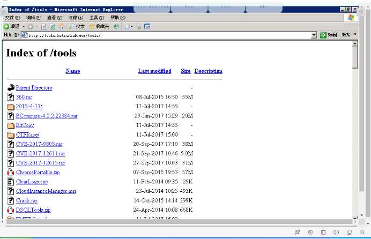The height and width of the screenshot is (239, 371).
Task: Open the 收藏(A) menu
Action: point(76,18)
